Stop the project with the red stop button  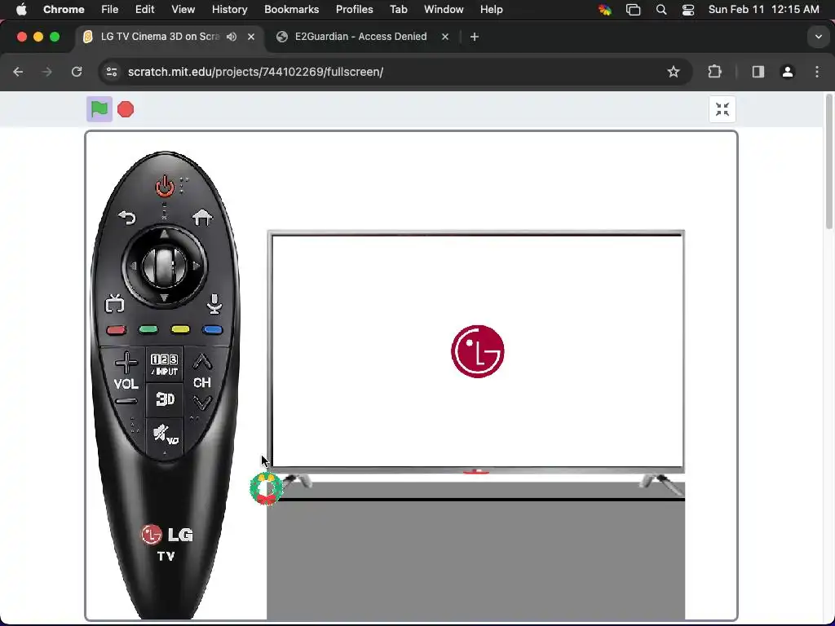click(x=126, y=110)
